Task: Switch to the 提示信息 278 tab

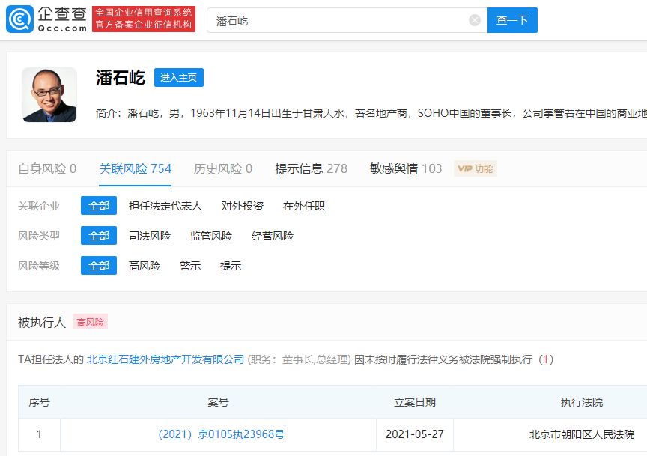Action: point(311,168)
